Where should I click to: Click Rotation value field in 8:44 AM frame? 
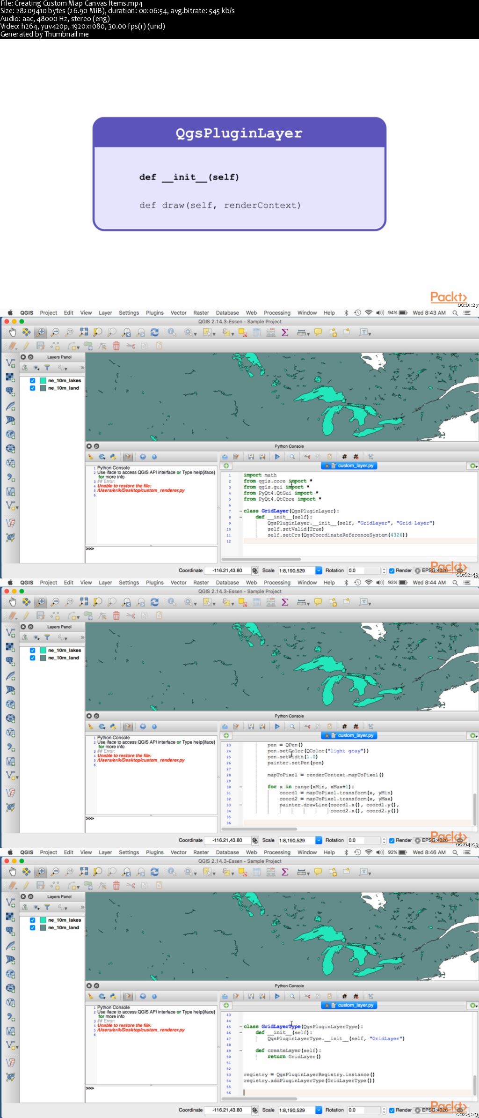(363, 840)
